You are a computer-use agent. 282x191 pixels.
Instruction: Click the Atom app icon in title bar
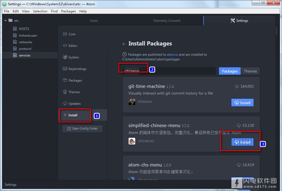[4, 4]
